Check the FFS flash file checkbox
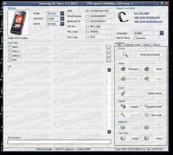 pos(10,60)
